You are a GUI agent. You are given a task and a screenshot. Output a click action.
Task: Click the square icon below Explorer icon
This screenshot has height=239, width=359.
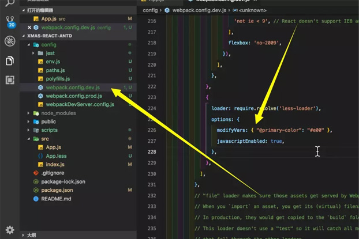(x=9, y=79)
